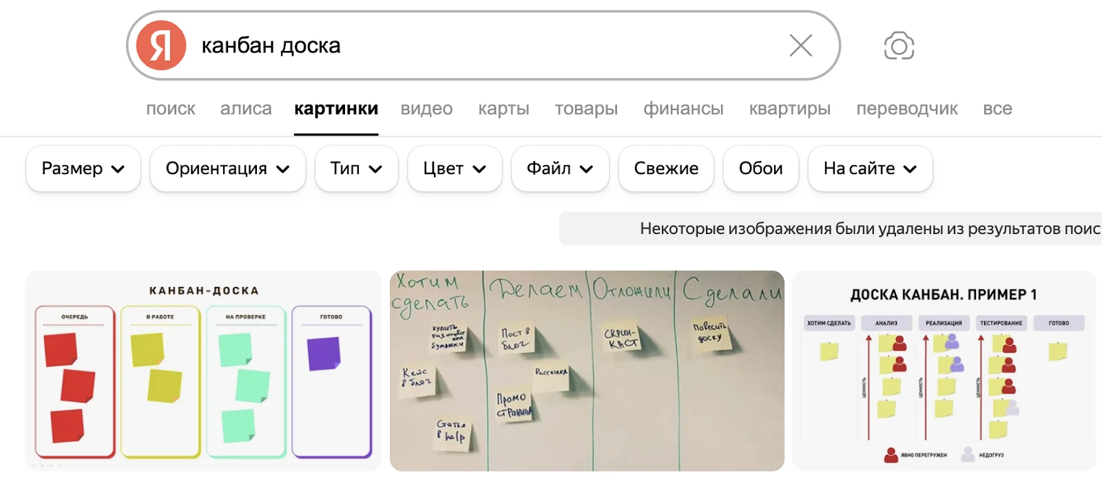This screenshot has height=477, width=1102.
Task: Clear the search query with X icon
Action: 800,45
